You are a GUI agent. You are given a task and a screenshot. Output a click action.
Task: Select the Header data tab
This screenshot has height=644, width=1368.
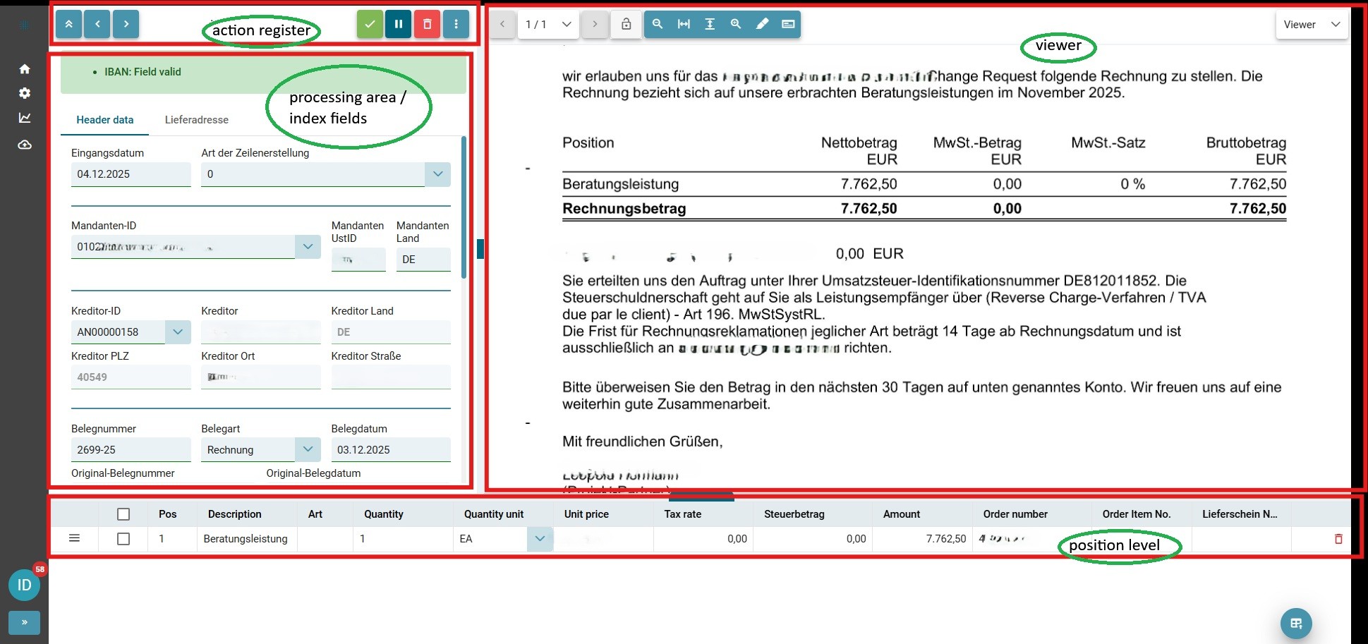coord(104,120)
